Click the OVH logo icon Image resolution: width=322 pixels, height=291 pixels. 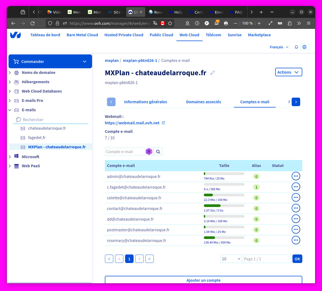click(15, 35)
